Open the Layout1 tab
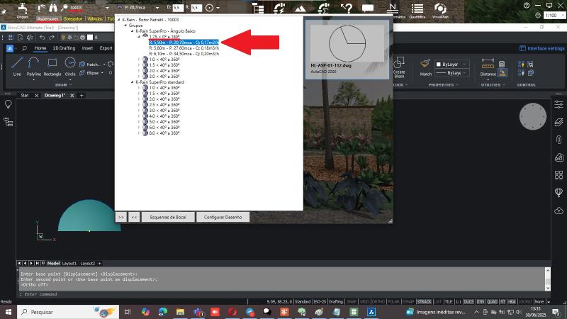567x319 pixels. (x=70, y=263)
